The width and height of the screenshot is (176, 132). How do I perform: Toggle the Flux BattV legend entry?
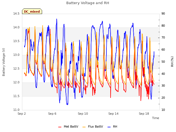93,127
